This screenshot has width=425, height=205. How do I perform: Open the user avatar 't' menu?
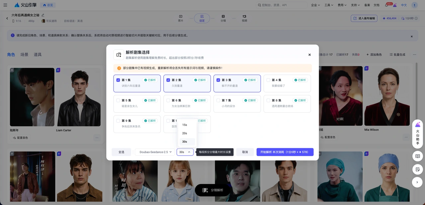(x=414, y=5)
